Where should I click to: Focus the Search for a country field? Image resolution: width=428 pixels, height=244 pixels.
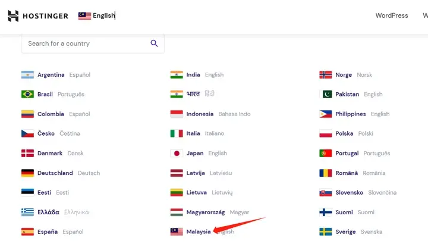tap(93, 43)
